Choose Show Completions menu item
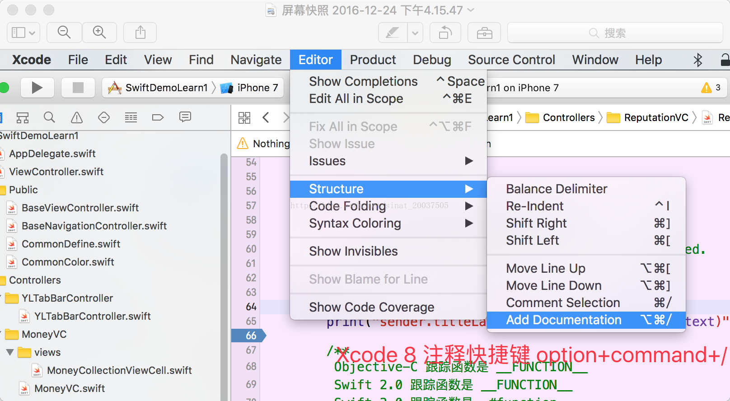Image resolution: width=730 pixels, height=401 pixels. pos(388,81)
